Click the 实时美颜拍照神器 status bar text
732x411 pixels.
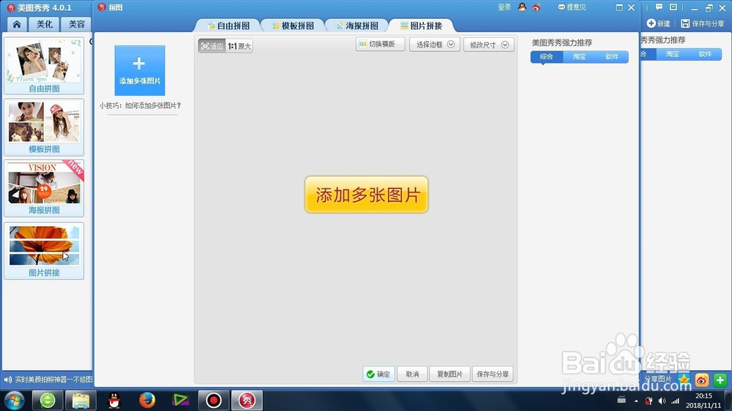[x=53, y=380]
